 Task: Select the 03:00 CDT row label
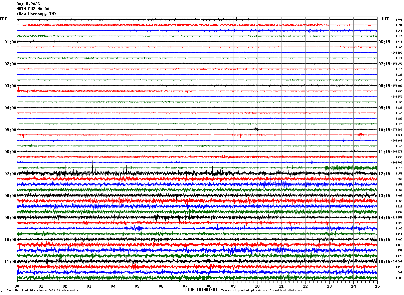(x=10, y=86)
